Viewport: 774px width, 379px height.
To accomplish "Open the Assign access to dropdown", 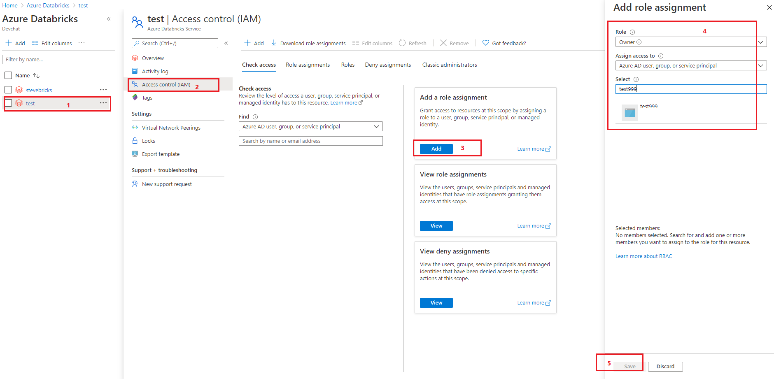I will 691,65.
